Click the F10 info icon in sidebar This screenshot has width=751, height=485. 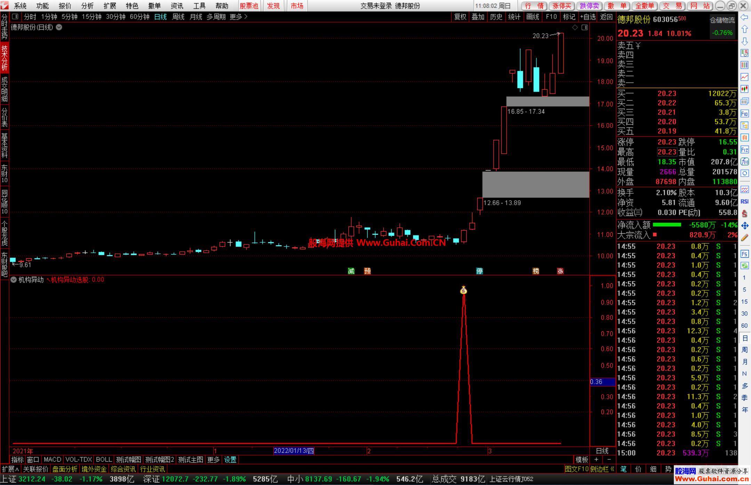click(x=744, y=113)
